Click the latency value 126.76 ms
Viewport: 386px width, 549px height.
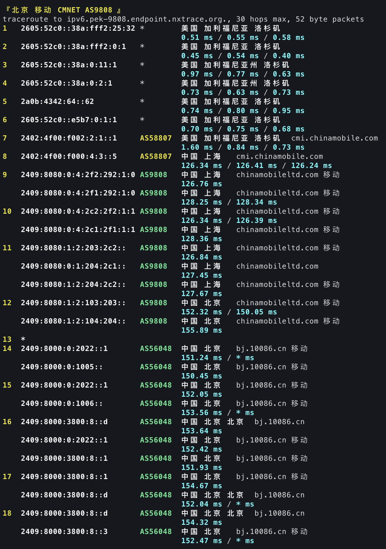(x=202, y=184)
